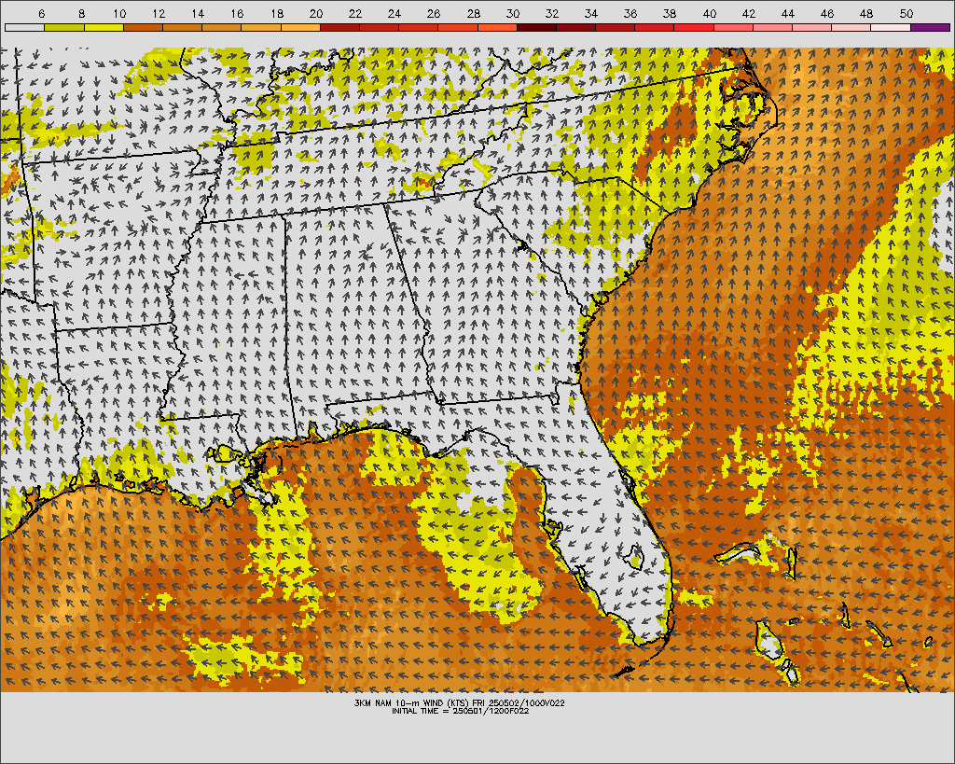Select the orange swatch between 12 and 14
This screenshot has width=955, height=764.
pyautogui.click(x=182, y=27)
